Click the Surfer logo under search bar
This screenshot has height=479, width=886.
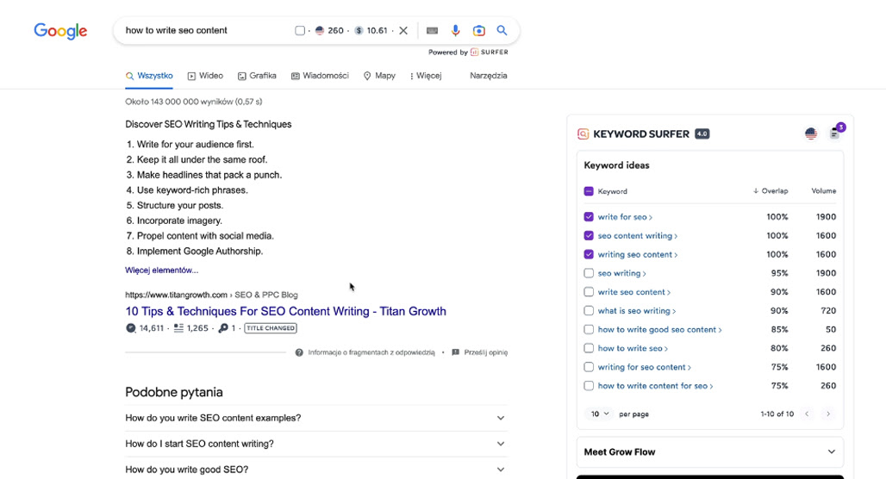[x=490, y=52]
